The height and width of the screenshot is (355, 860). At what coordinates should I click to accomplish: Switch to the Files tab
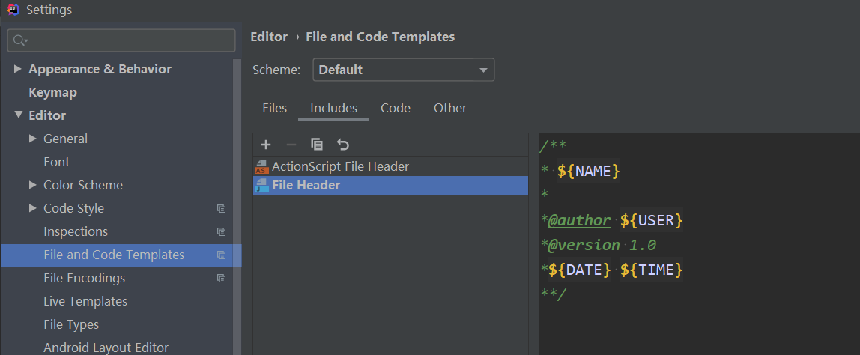[x=274, y=108]
